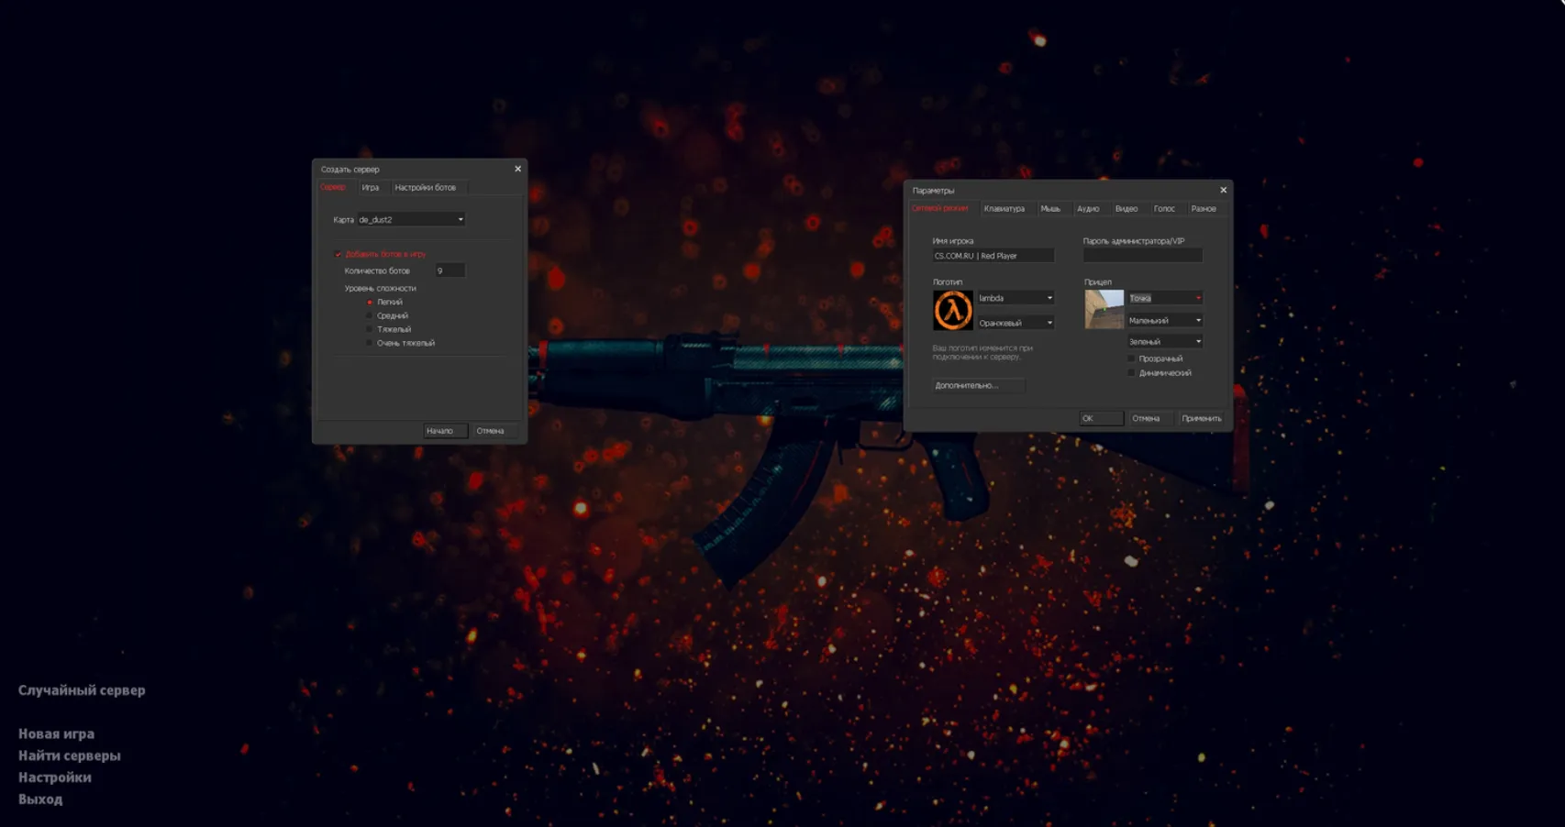Switch to the Видео tab
This screenshot has height=827, width=1565.
coord(1126,209)
